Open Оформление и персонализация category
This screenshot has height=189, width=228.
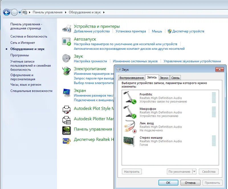tap(23, 77)
